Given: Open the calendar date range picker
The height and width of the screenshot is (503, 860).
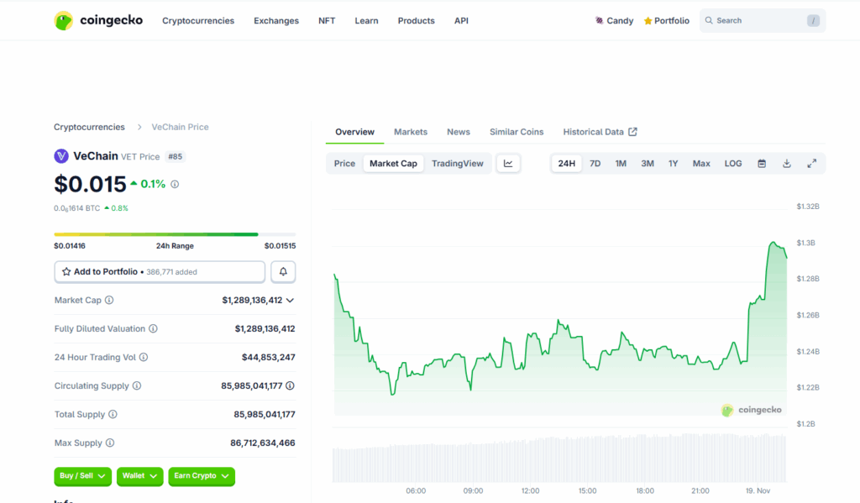Looking at the screenshot, I should pyautogui.click(x=762, y=164).
